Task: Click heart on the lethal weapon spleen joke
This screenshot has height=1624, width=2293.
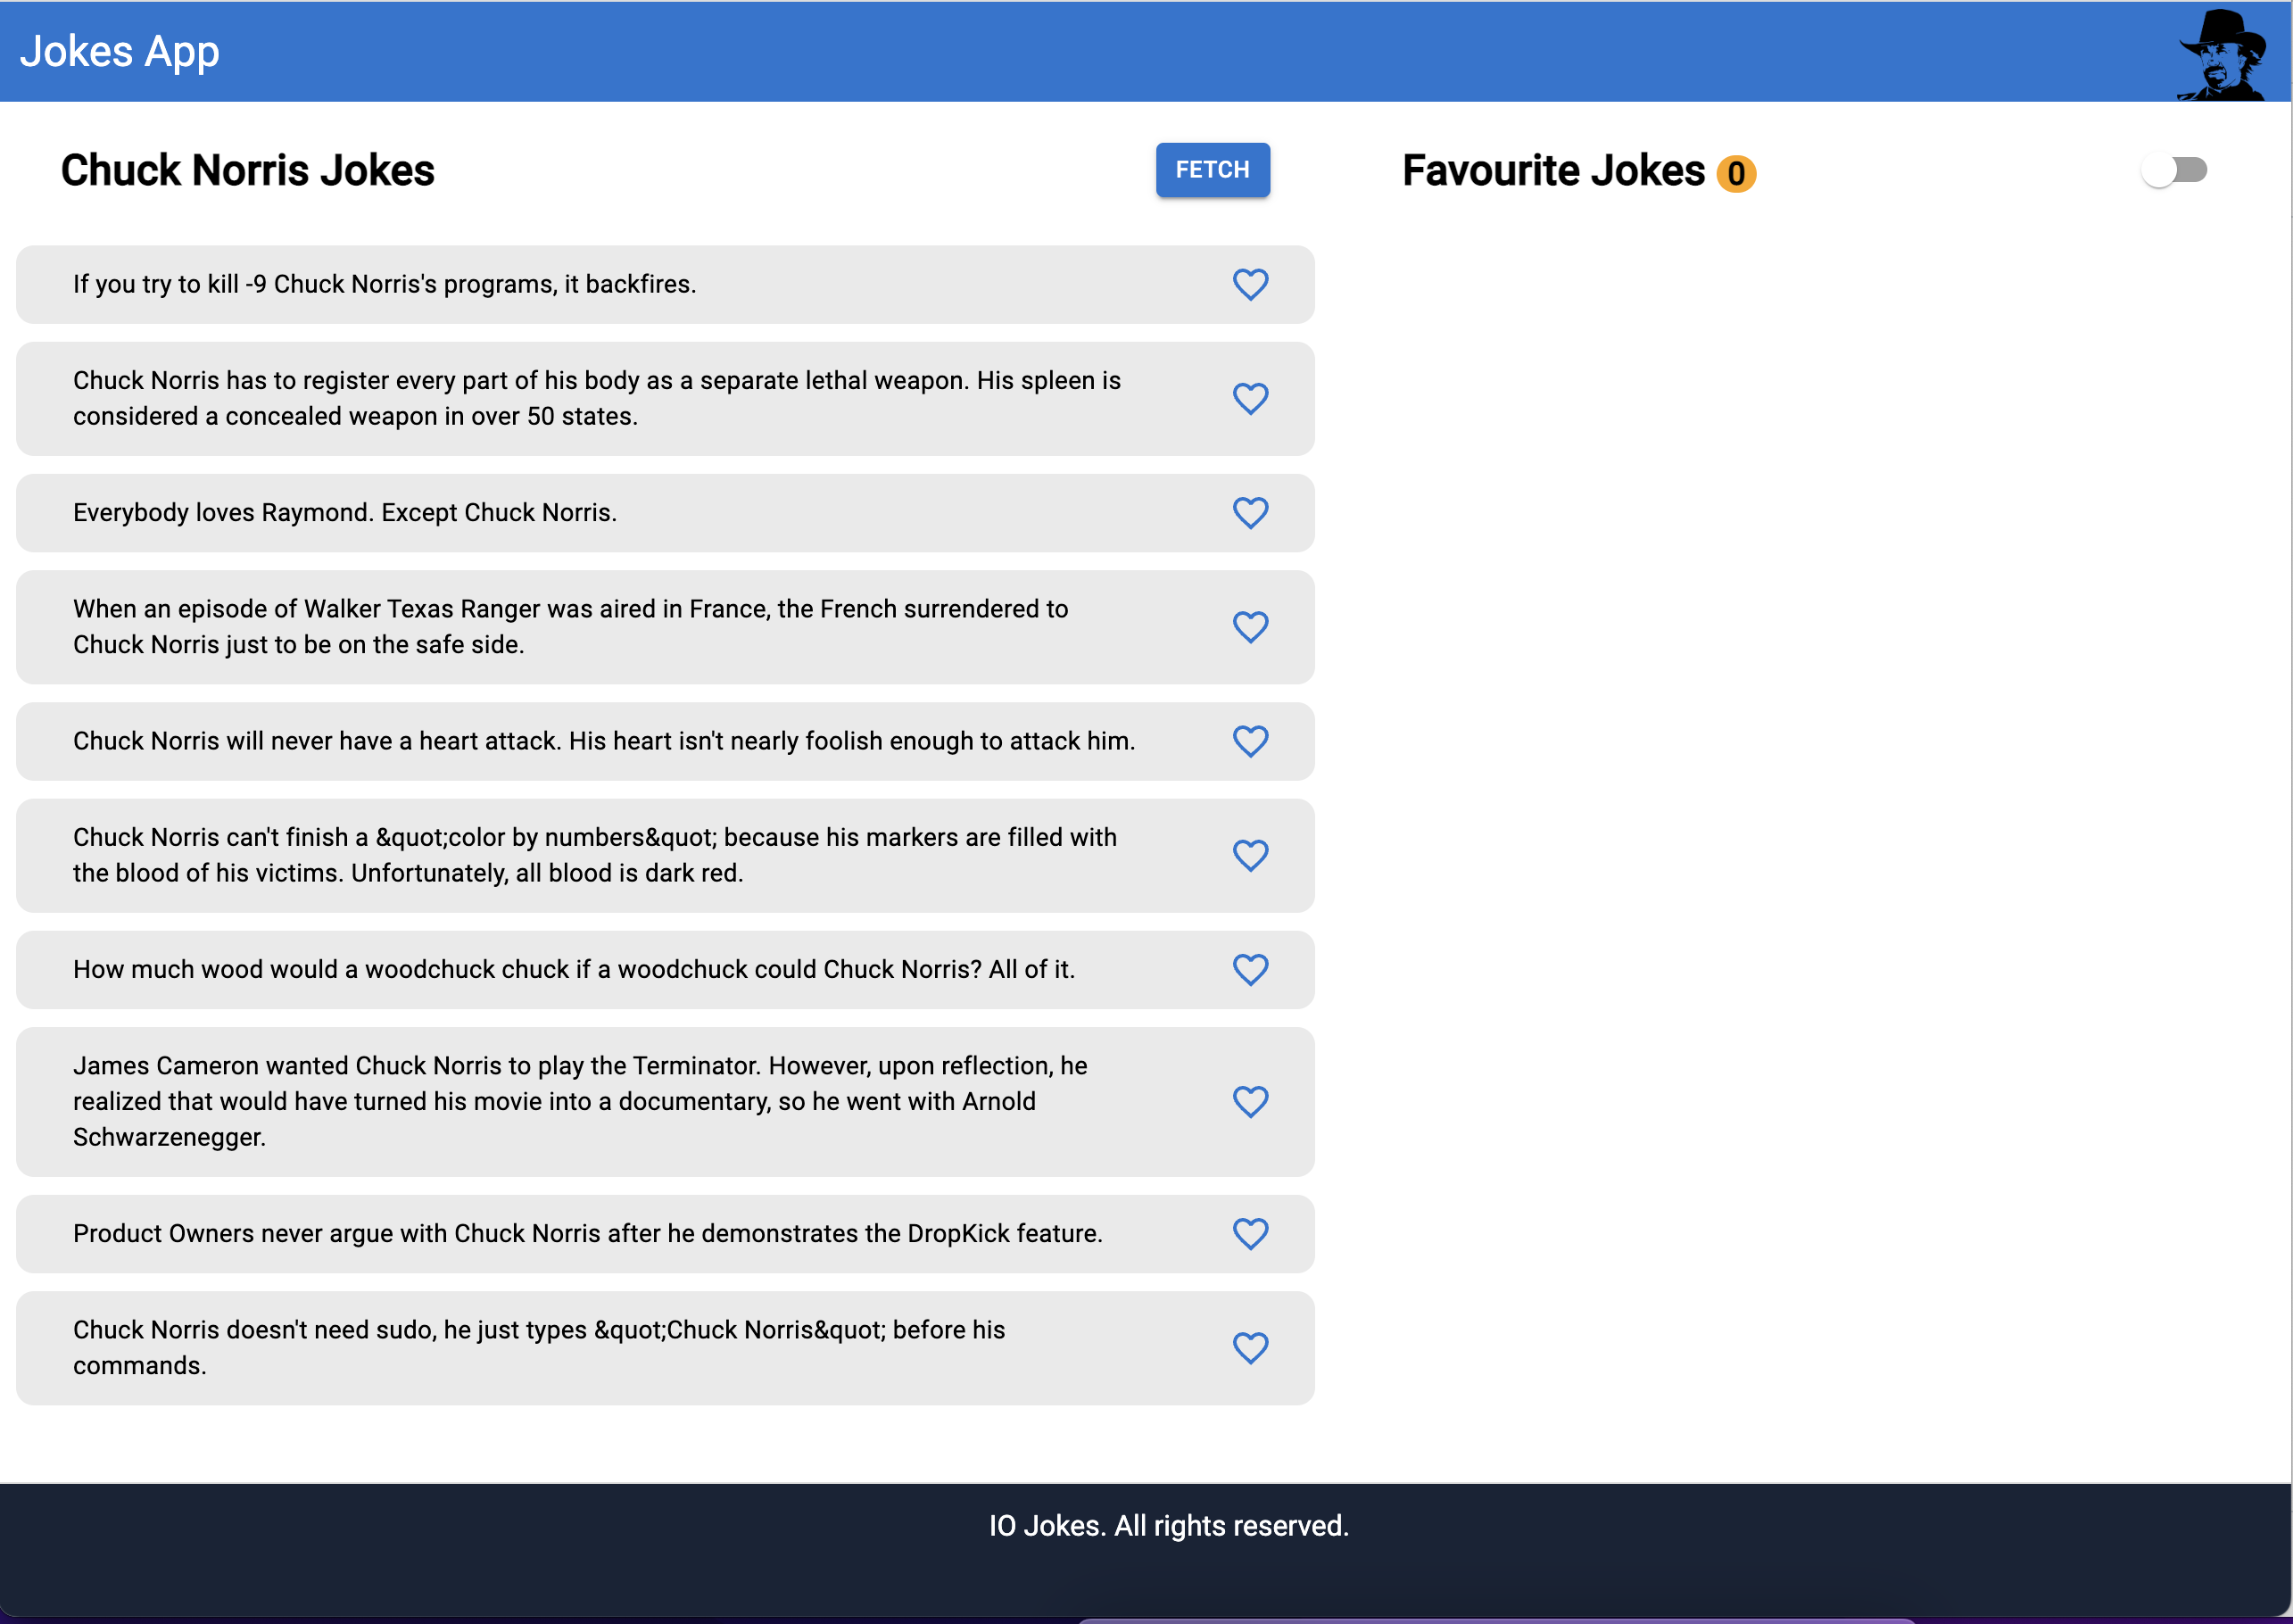Action: coord(1250,399)
